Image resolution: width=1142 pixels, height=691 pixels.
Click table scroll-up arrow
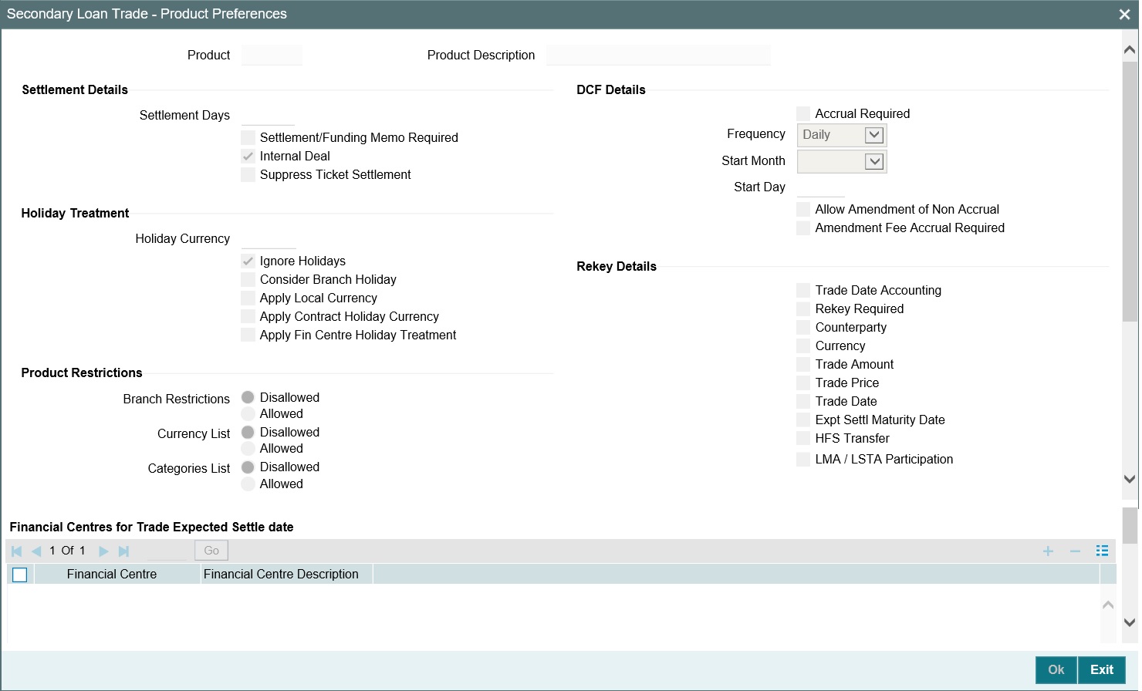pos(1108,605)
